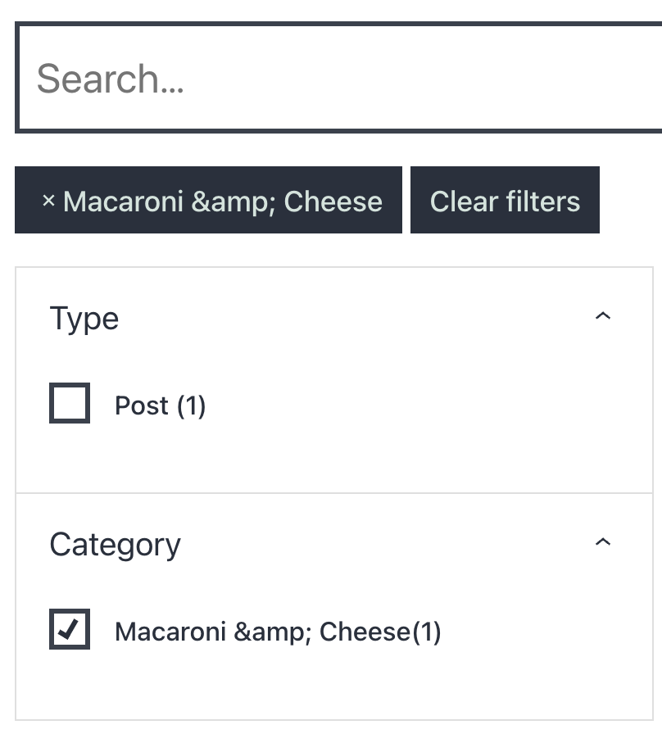
Task: Click the Type section heading
Action: pyautogui.click(x=84, y=319)
